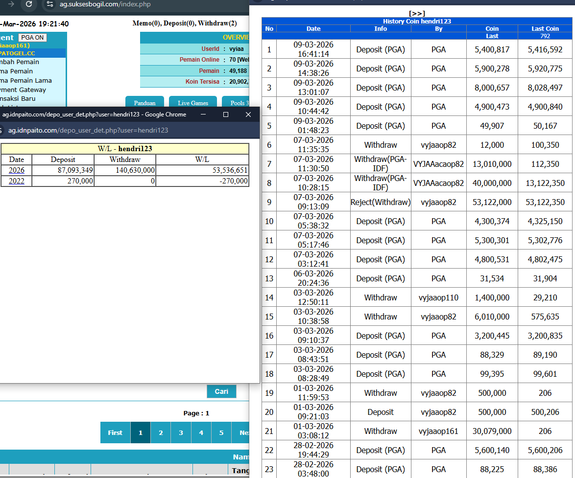The width and height of the screenshot is (575, 478).
Task: Click UserId value vyiaa in Overview
Action: (237, 49)
